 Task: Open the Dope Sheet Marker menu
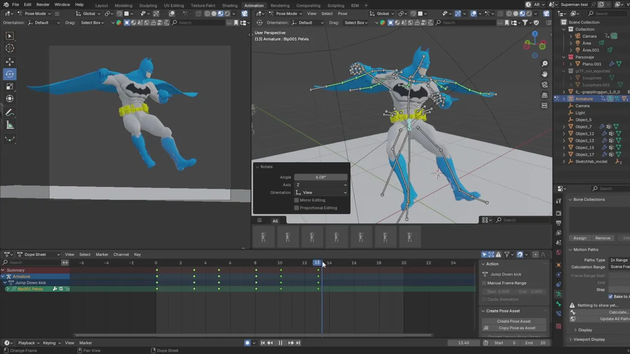(x=102, y=254)
